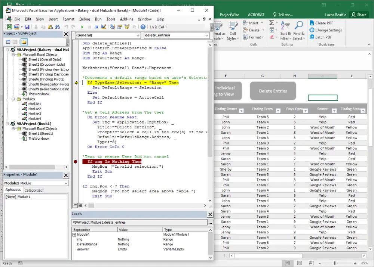Click View Object icon in Project panel
This screenshot has width=374, height=267.
[x=15, y=42]
